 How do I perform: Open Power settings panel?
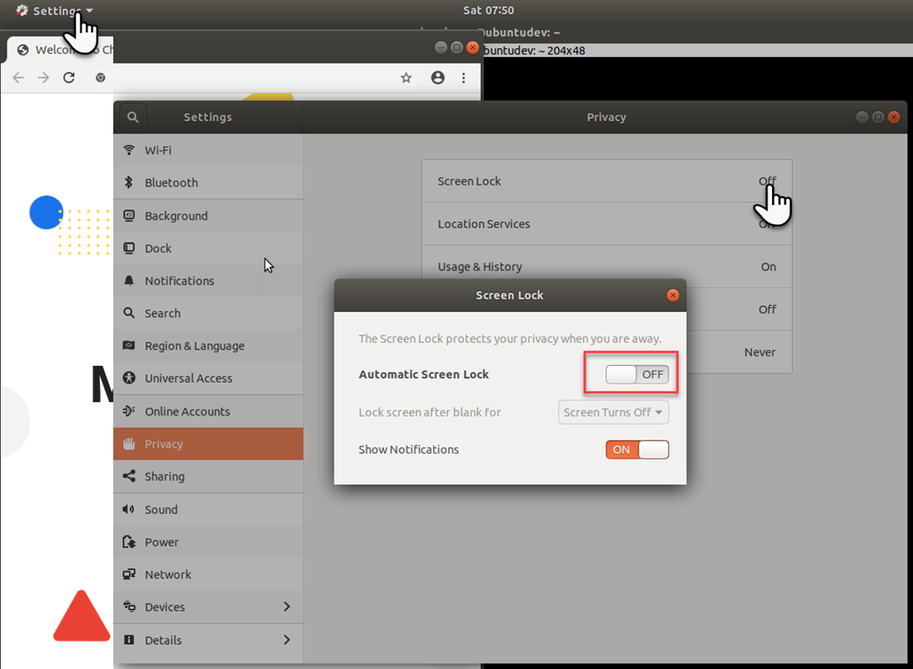tap(209, 542)
